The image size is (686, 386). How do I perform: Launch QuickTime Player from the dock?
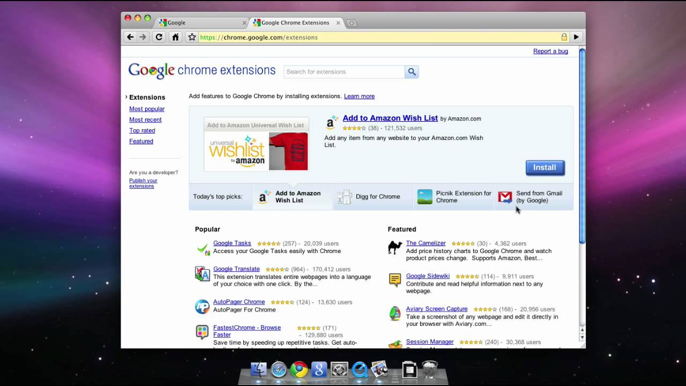pos(360,369)
